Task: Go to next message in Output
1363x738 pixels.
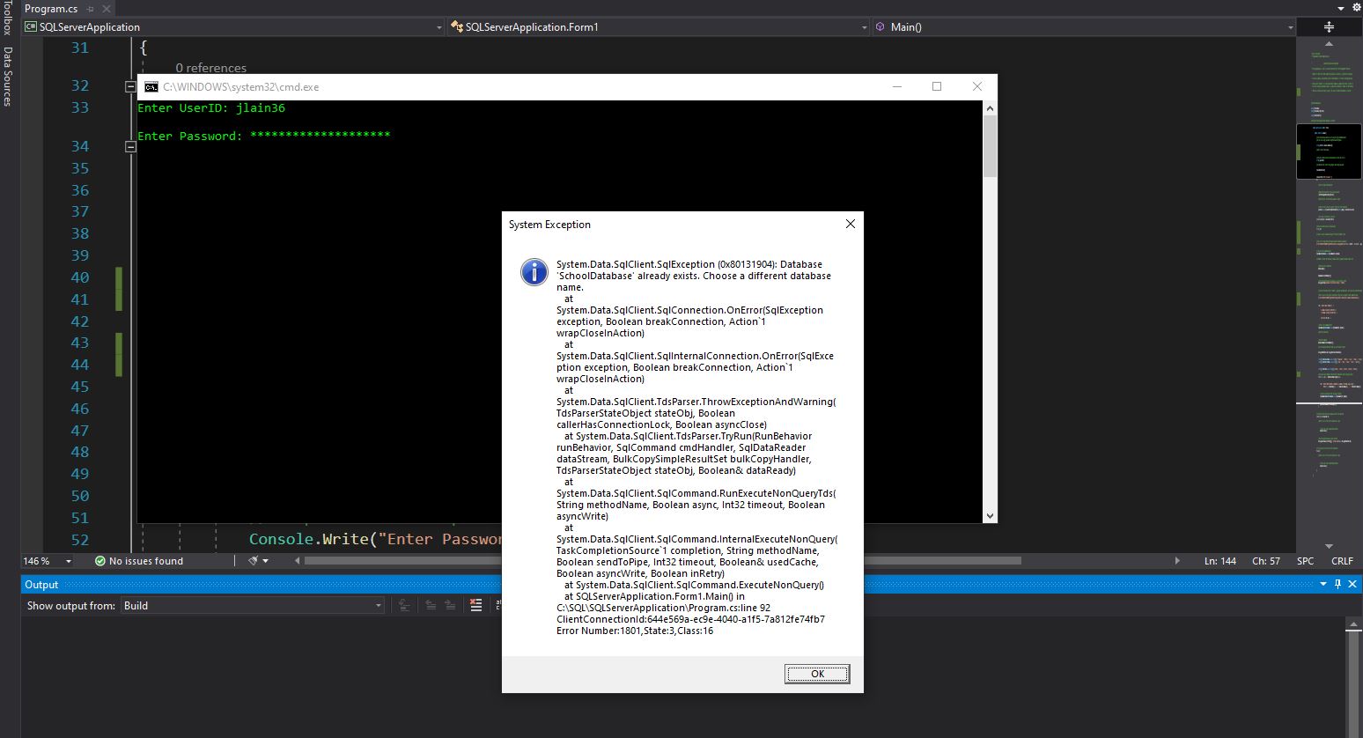Action: (450, 605)
